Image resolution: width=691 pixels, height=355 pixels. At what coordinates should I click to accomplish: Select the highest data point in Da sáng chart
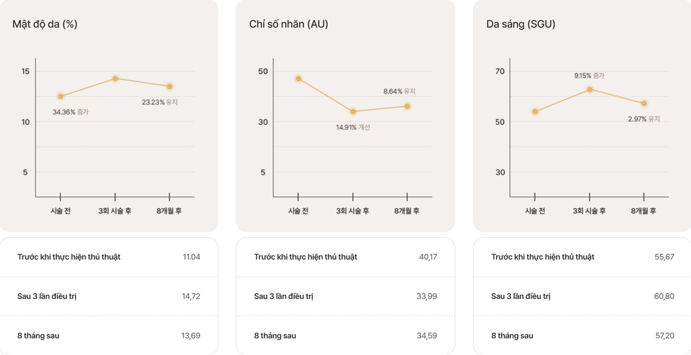589,89
